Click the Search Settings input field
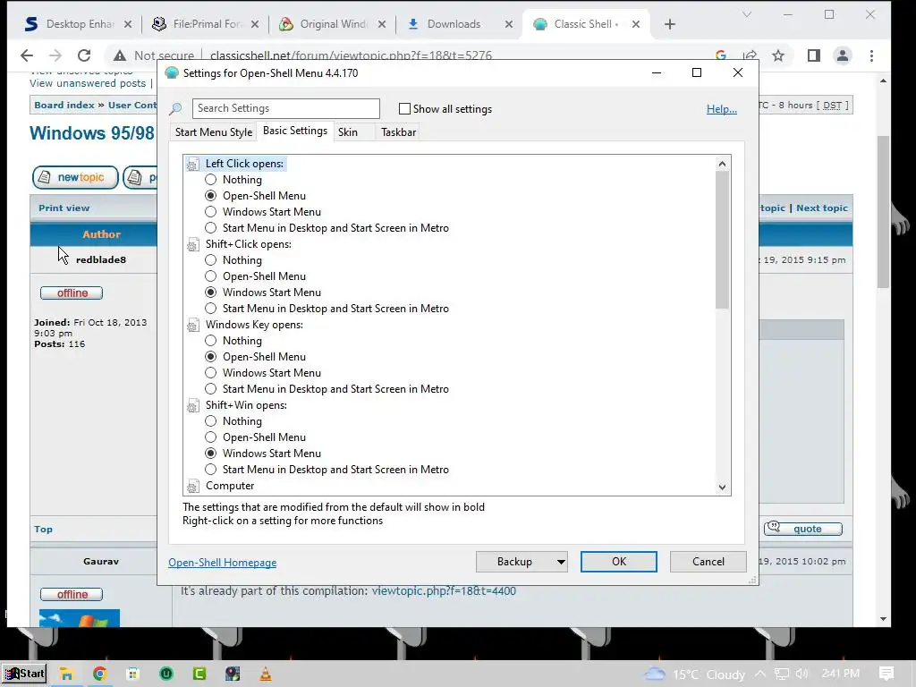This screenshot has width=916, height=687. tap(285, 108)
